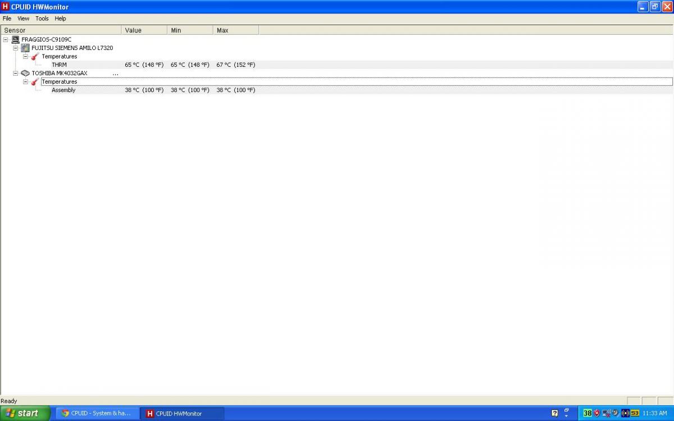The height and width of the screenshot is (421, 674).
Task: Open the Windows start menu
Action: coord(25,413)
